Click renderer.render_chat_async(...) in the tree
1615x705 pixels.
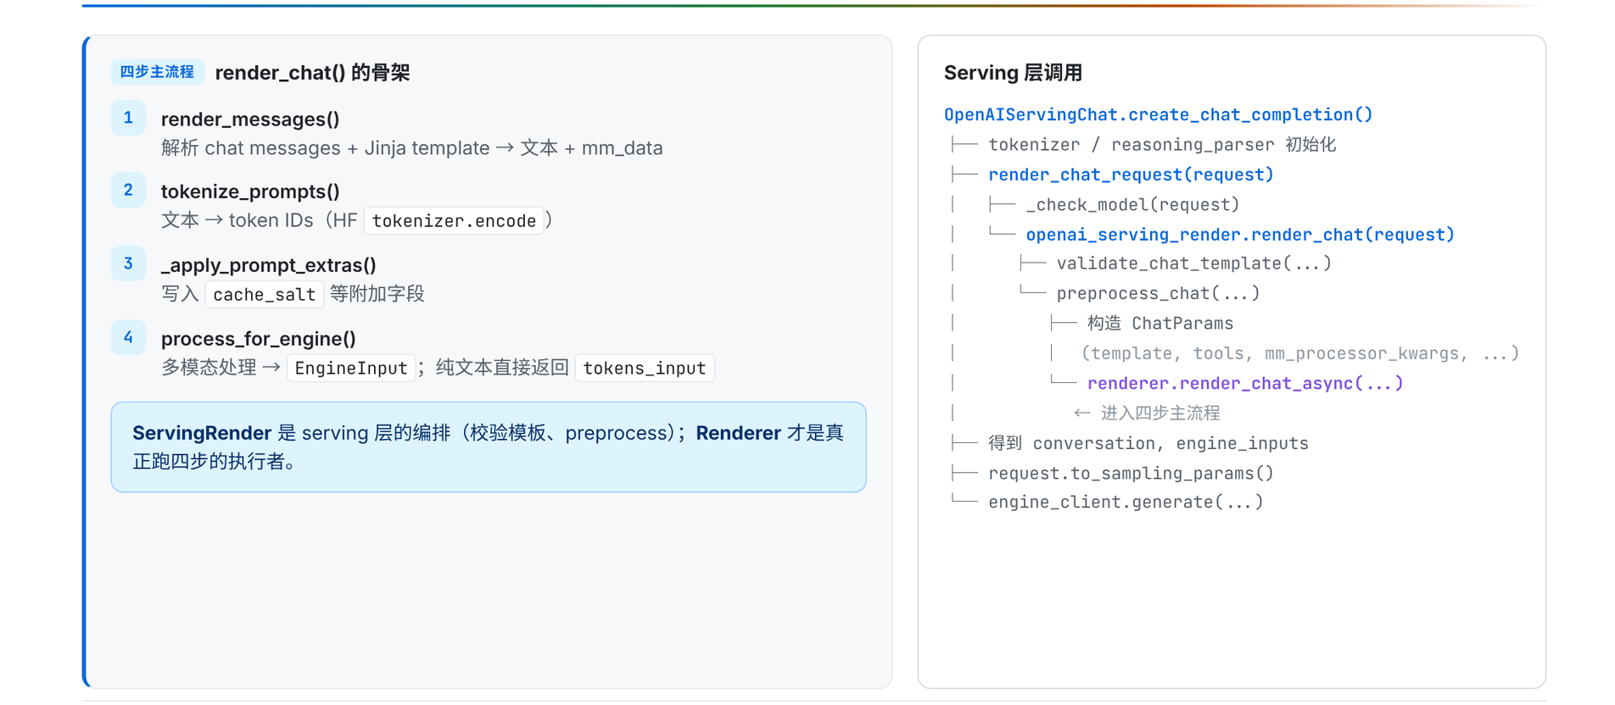click(x=1245, y=383)
